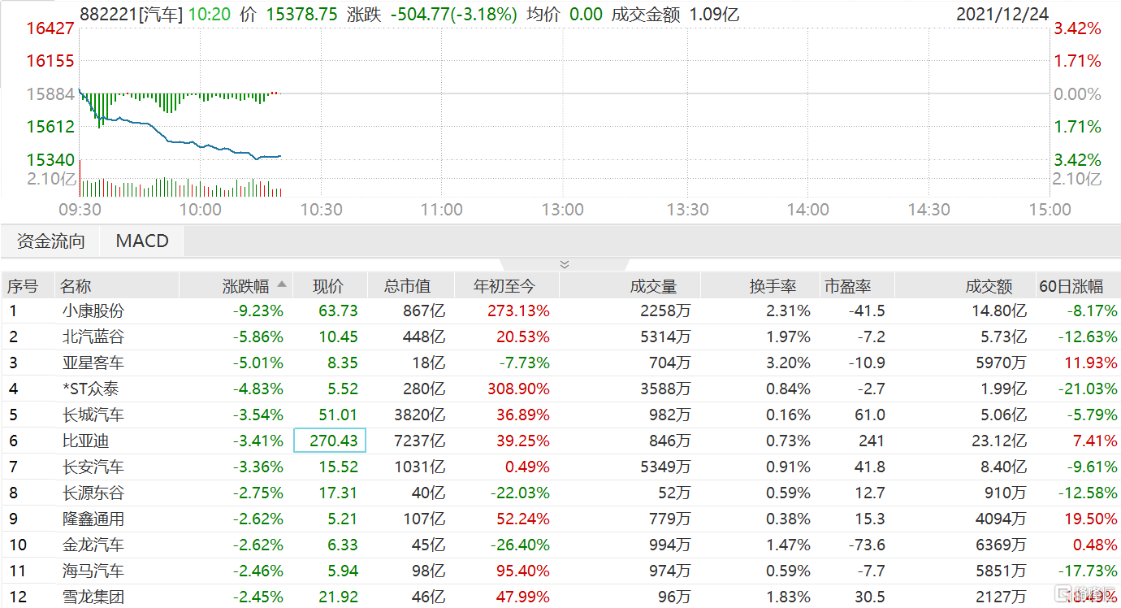Click the 市盈率 column header

tap(847, 286)
